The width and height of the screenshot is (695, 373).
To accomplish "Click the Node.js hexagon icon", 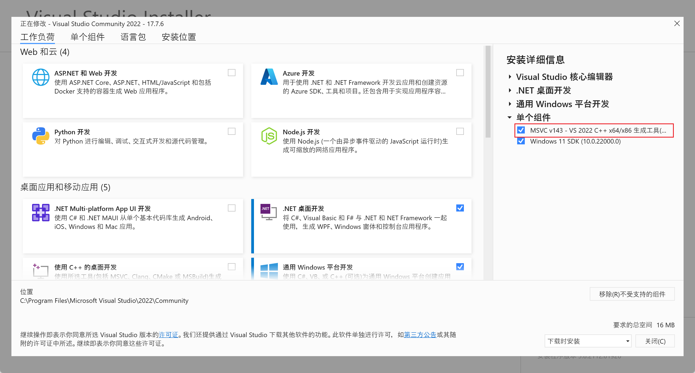I will [269, 136].
